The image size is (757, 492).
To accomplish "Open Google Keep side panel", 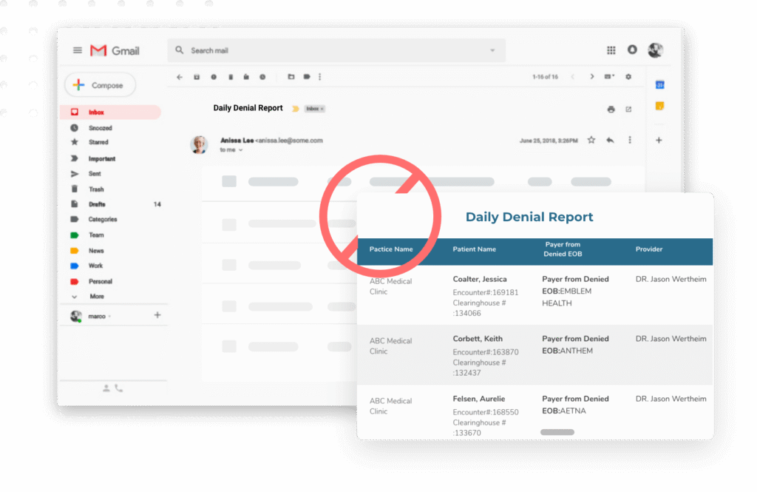I will click(x=659, y=106).
